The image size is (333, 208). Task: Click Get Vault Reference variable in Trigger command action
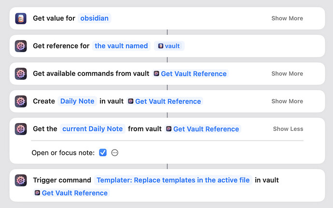[71, 193]
